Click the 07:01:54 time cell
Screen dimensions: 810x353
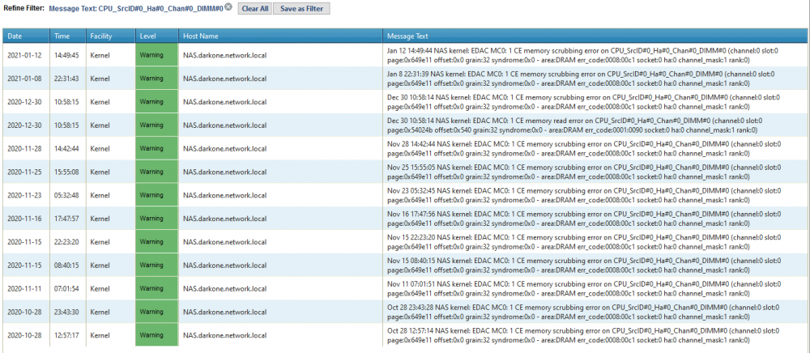click(66, 288)
